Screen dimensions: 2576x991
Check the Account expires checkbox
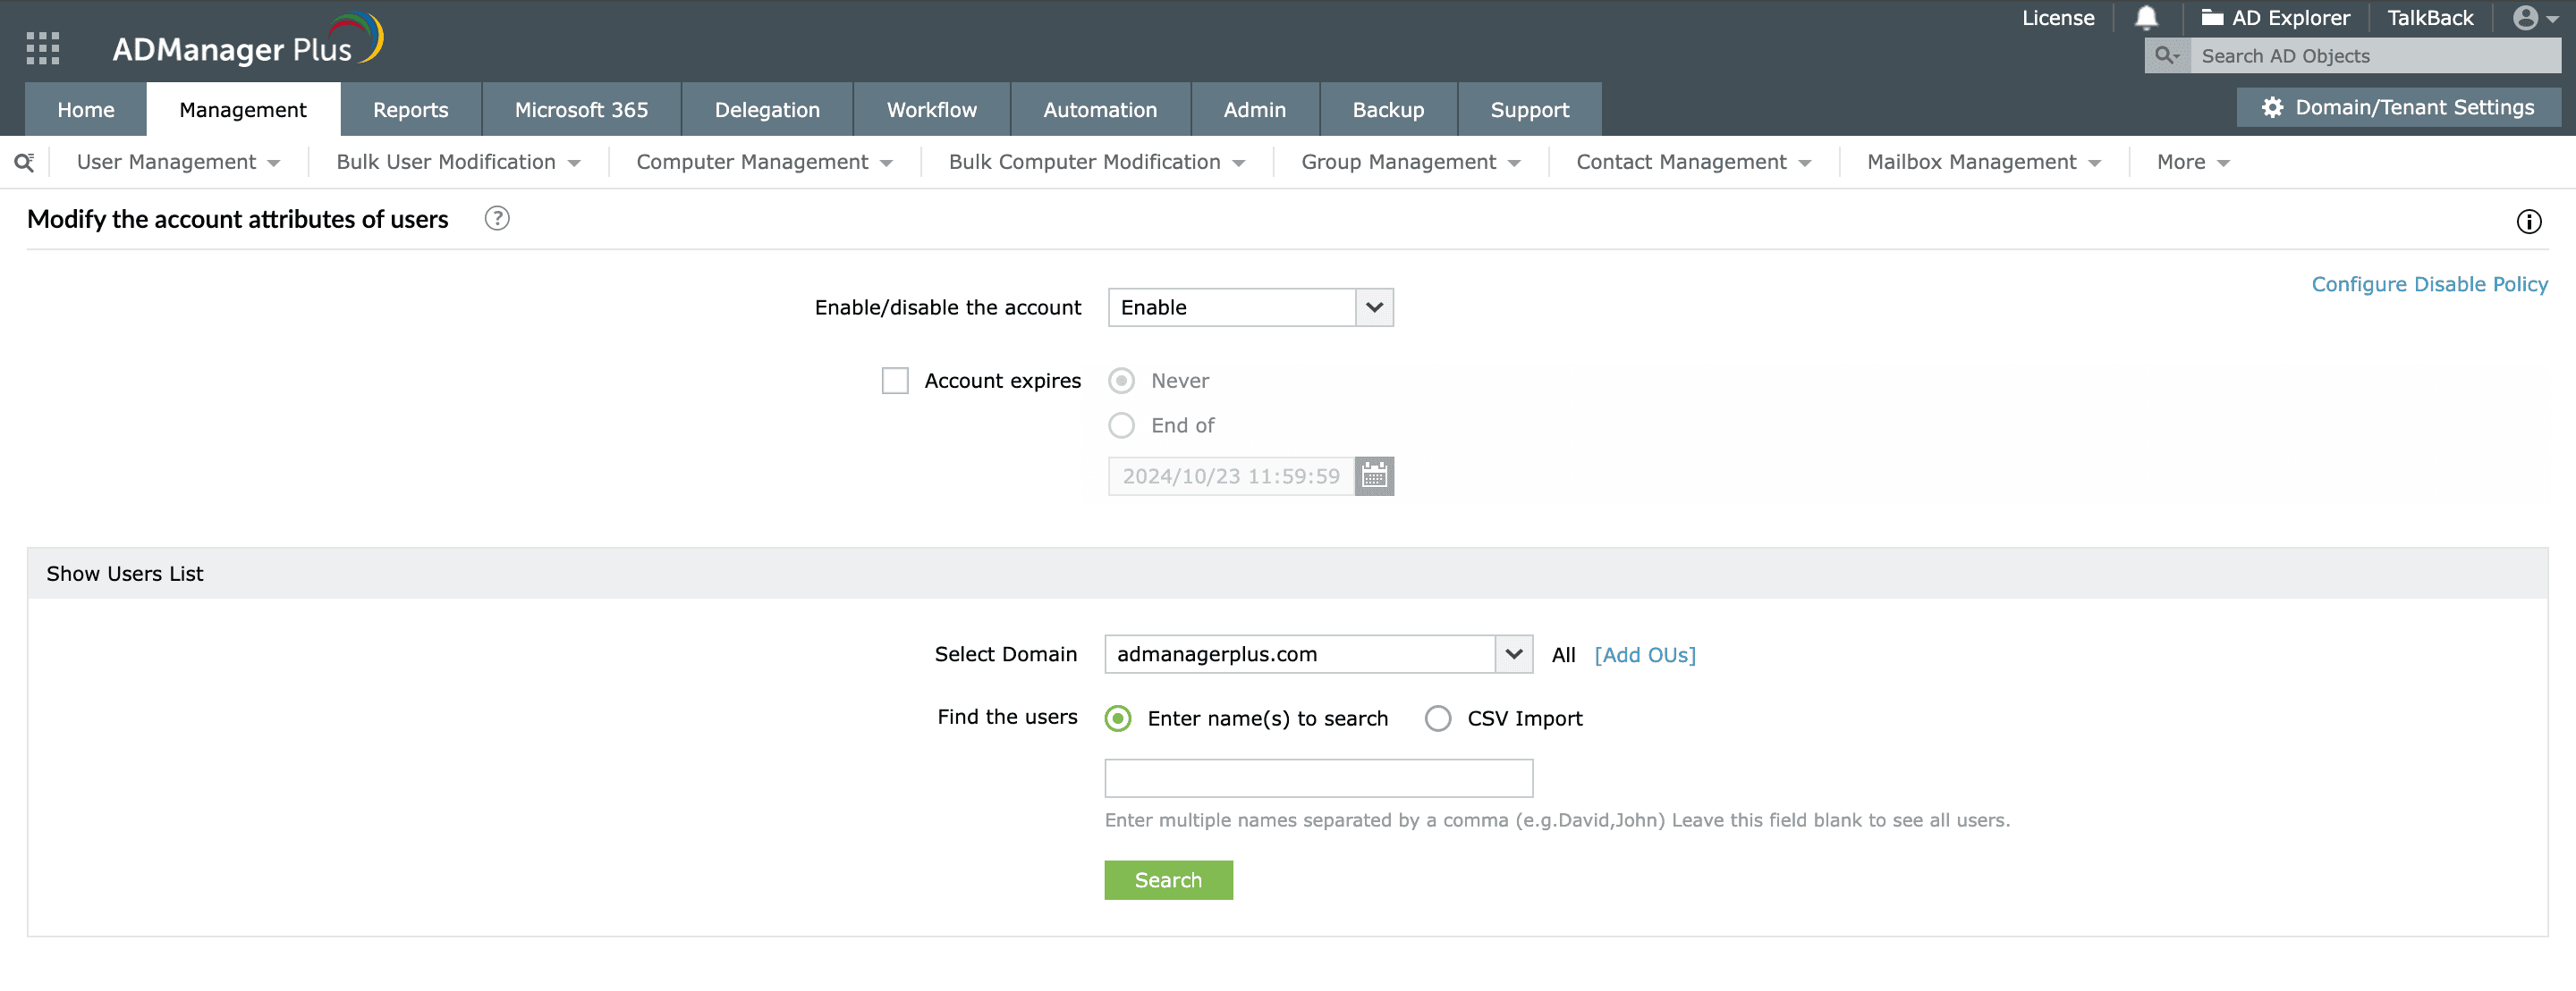(x=895, y=381)
